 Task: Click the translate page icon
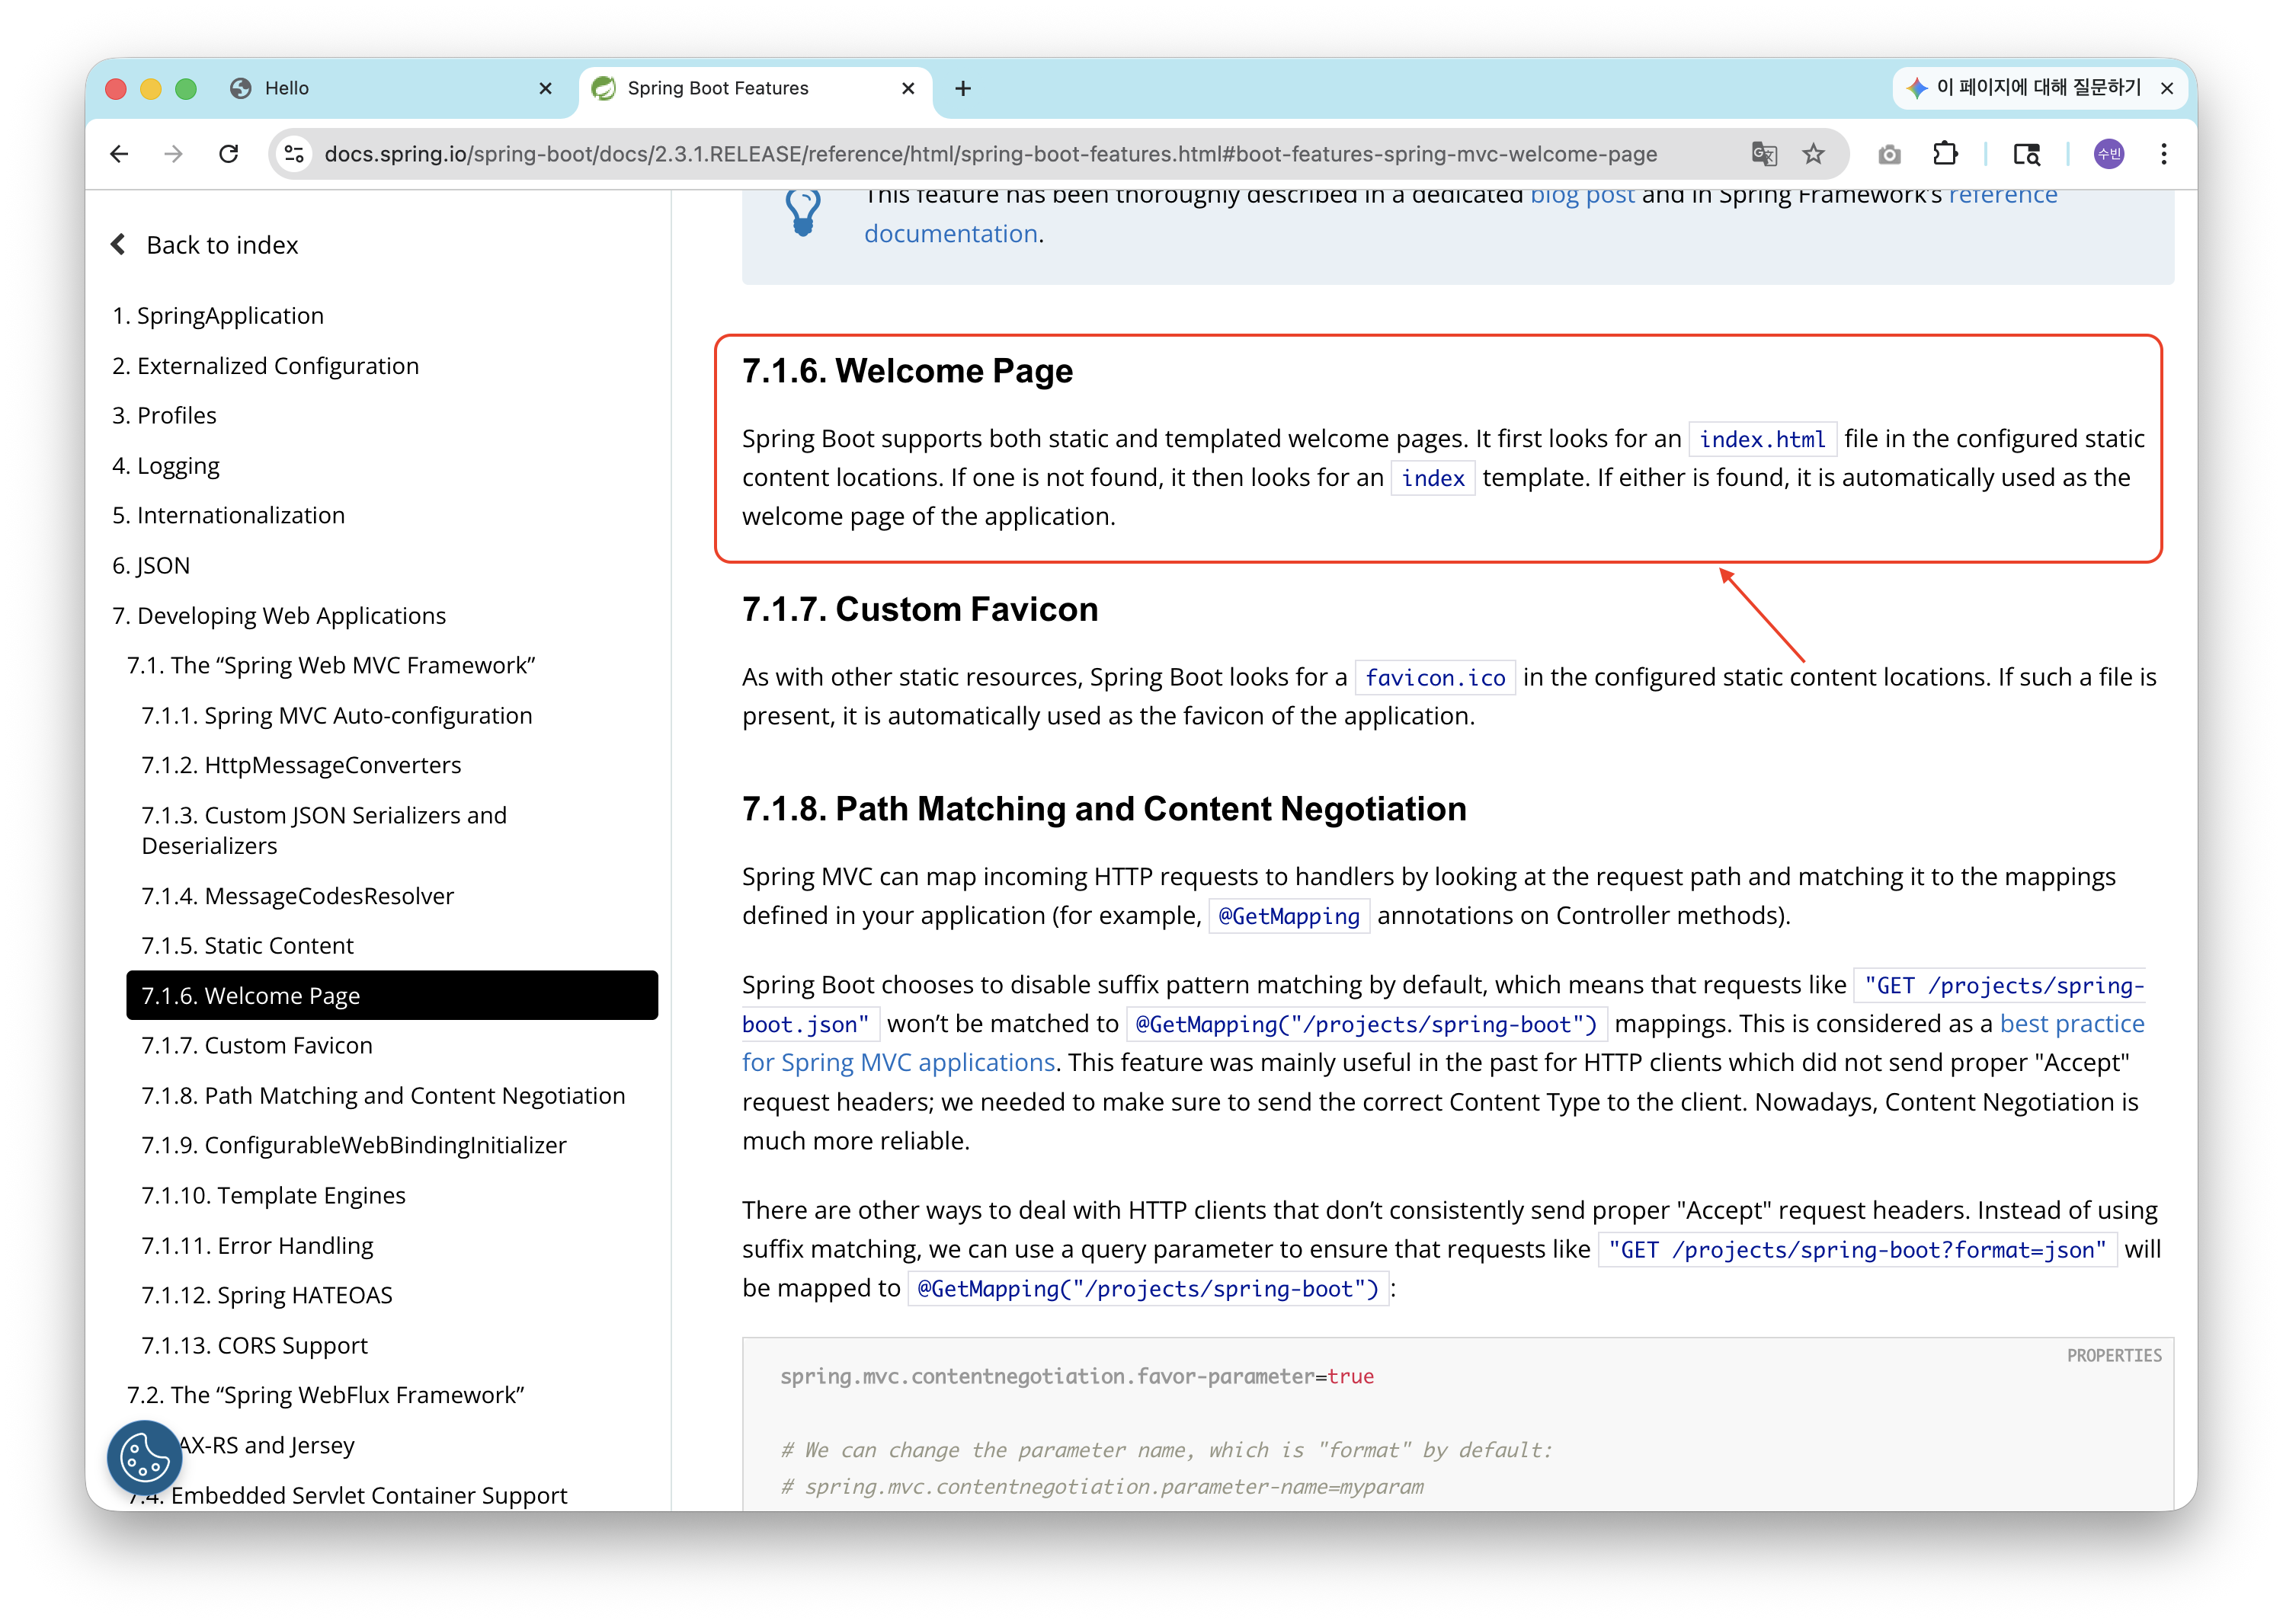pos(1764,154)
